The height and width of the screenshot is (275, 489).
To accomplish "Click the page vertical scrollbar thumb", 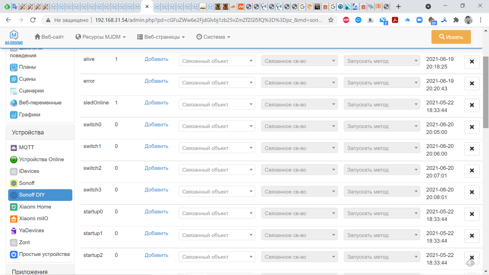I will coord(486,92).
